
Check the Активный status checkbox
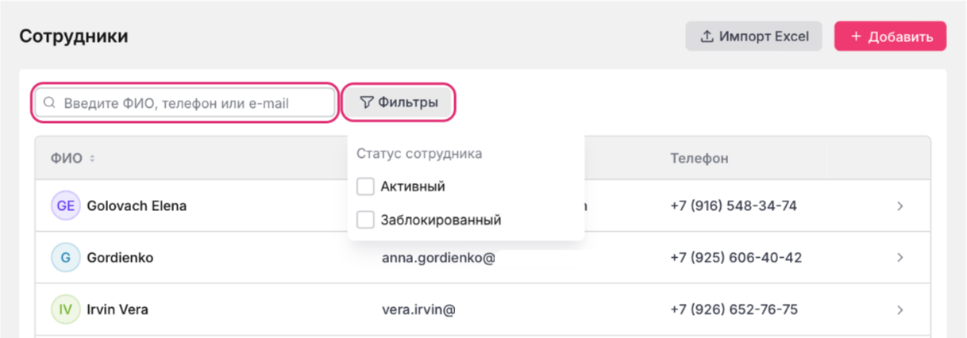click(365, 187)
